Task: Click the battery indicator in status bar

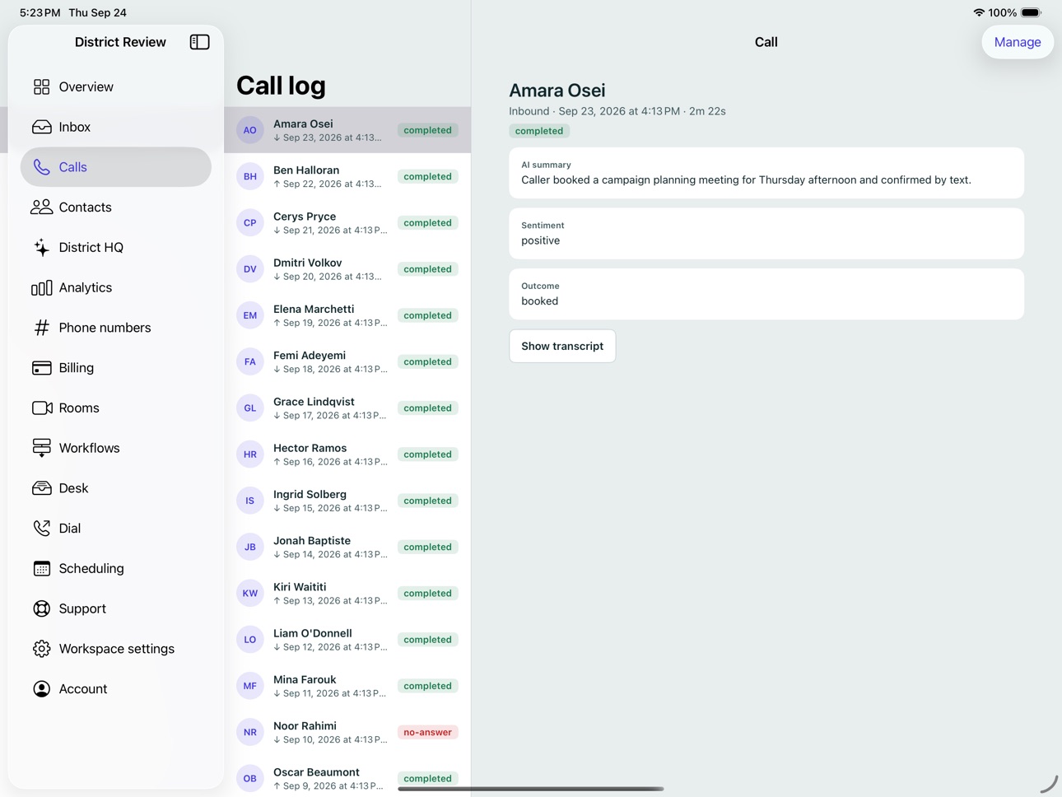Action: (1032, 12)
